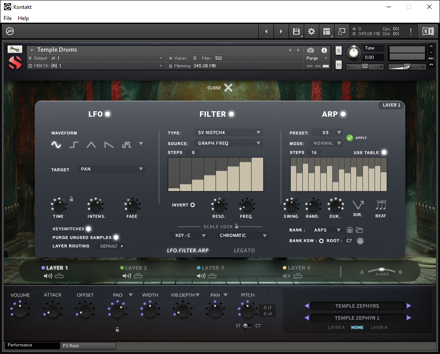Toggle PURGE UNUSED SAMPLES option
The width and height of the screenshot is (440, 354).
coord(116,237)
